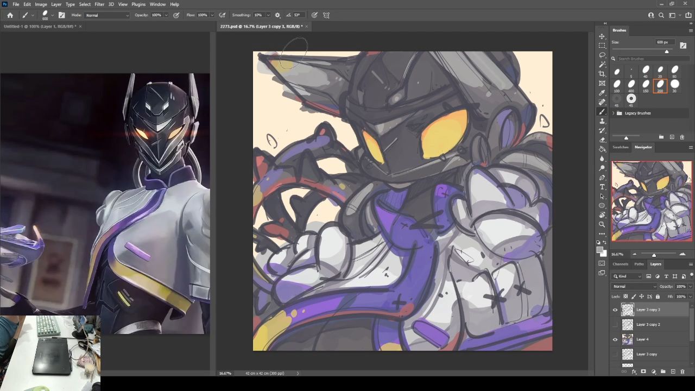The height and width of the screenshot is (391, 695).
Task: Select the Lasso tool
Action: [602, 55]
